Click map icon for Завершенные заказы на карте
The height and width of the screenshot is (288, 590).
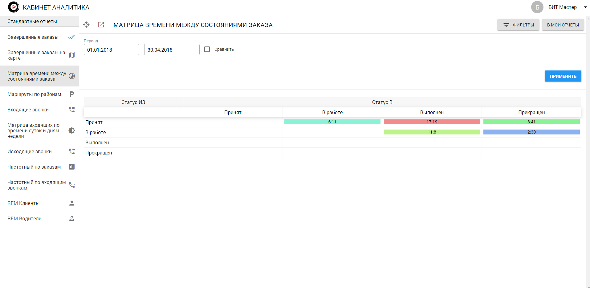[72, 55]
